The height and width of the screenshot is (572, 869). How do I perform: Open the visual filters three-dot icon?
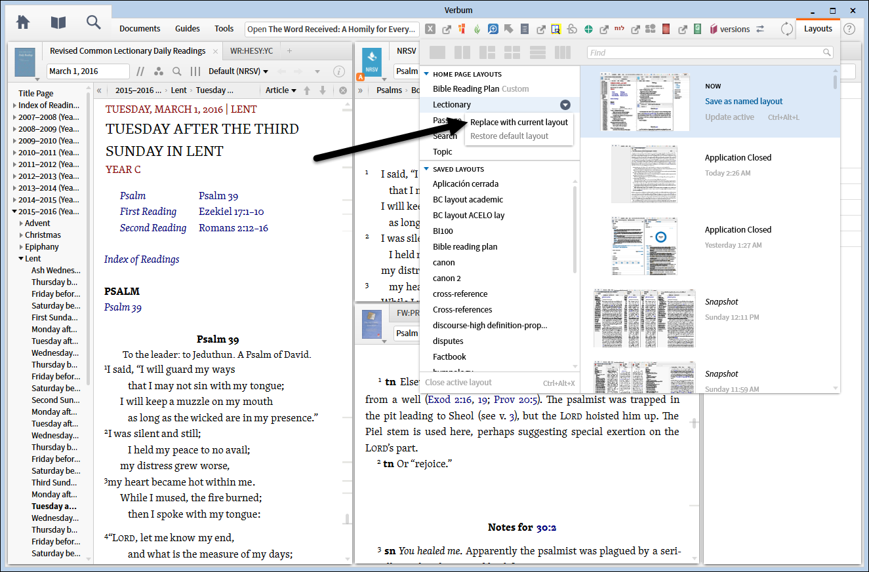click(159, 71)
